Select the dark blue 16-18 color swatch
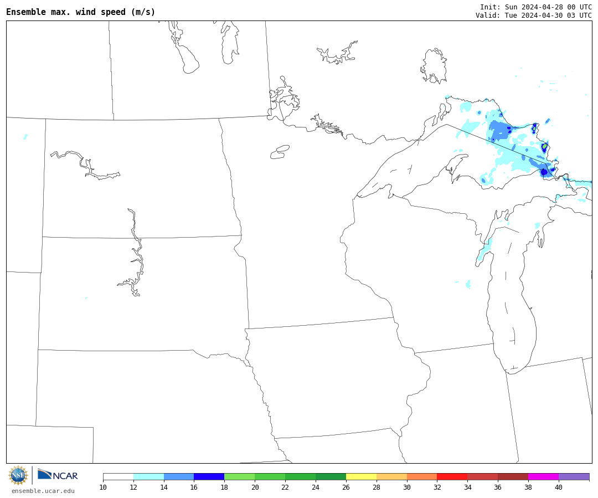 209,476
